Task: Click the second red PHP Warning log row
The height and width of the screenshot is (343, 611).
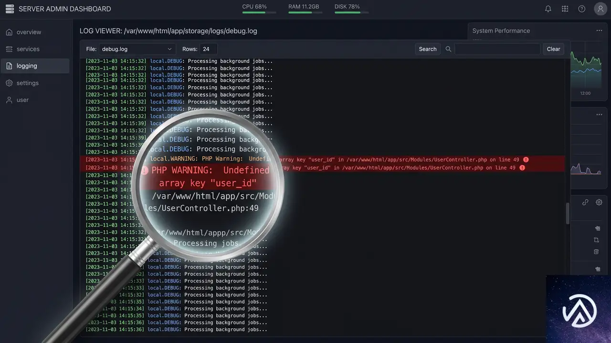Action: tap(322, 168)
